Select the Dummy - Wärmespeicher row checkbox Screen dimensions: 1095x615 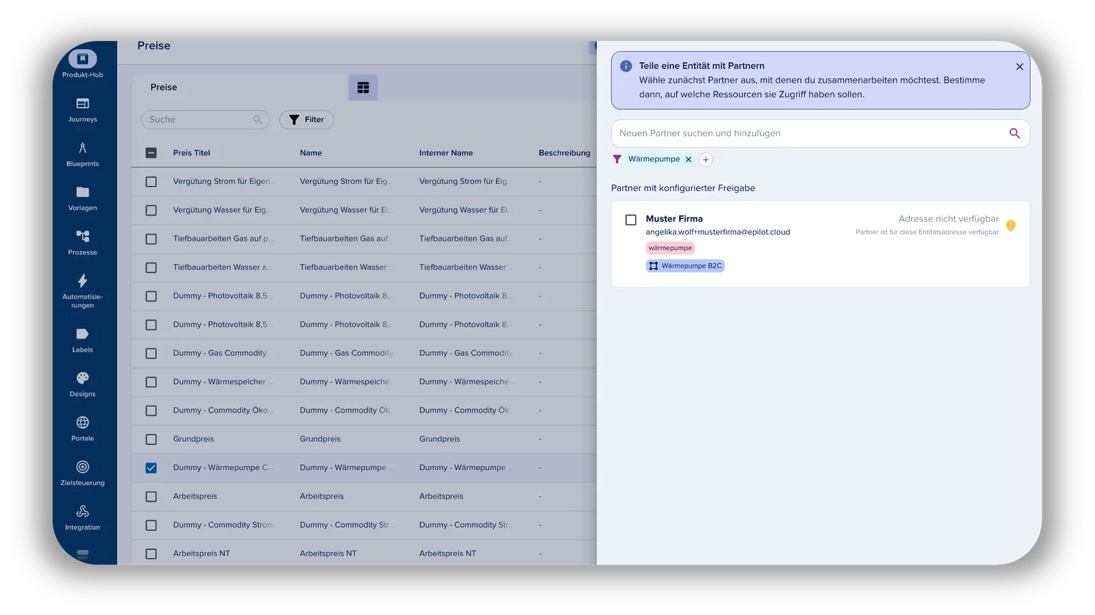pyautogui.click(x=151, y=382)
